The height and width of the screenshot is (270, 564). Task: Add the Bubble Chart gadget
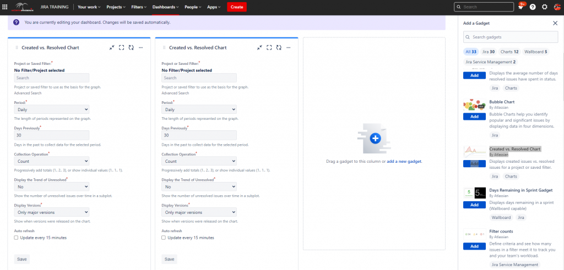474,117
